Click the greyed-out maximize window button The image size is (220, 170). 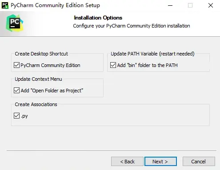coord(190,5)
